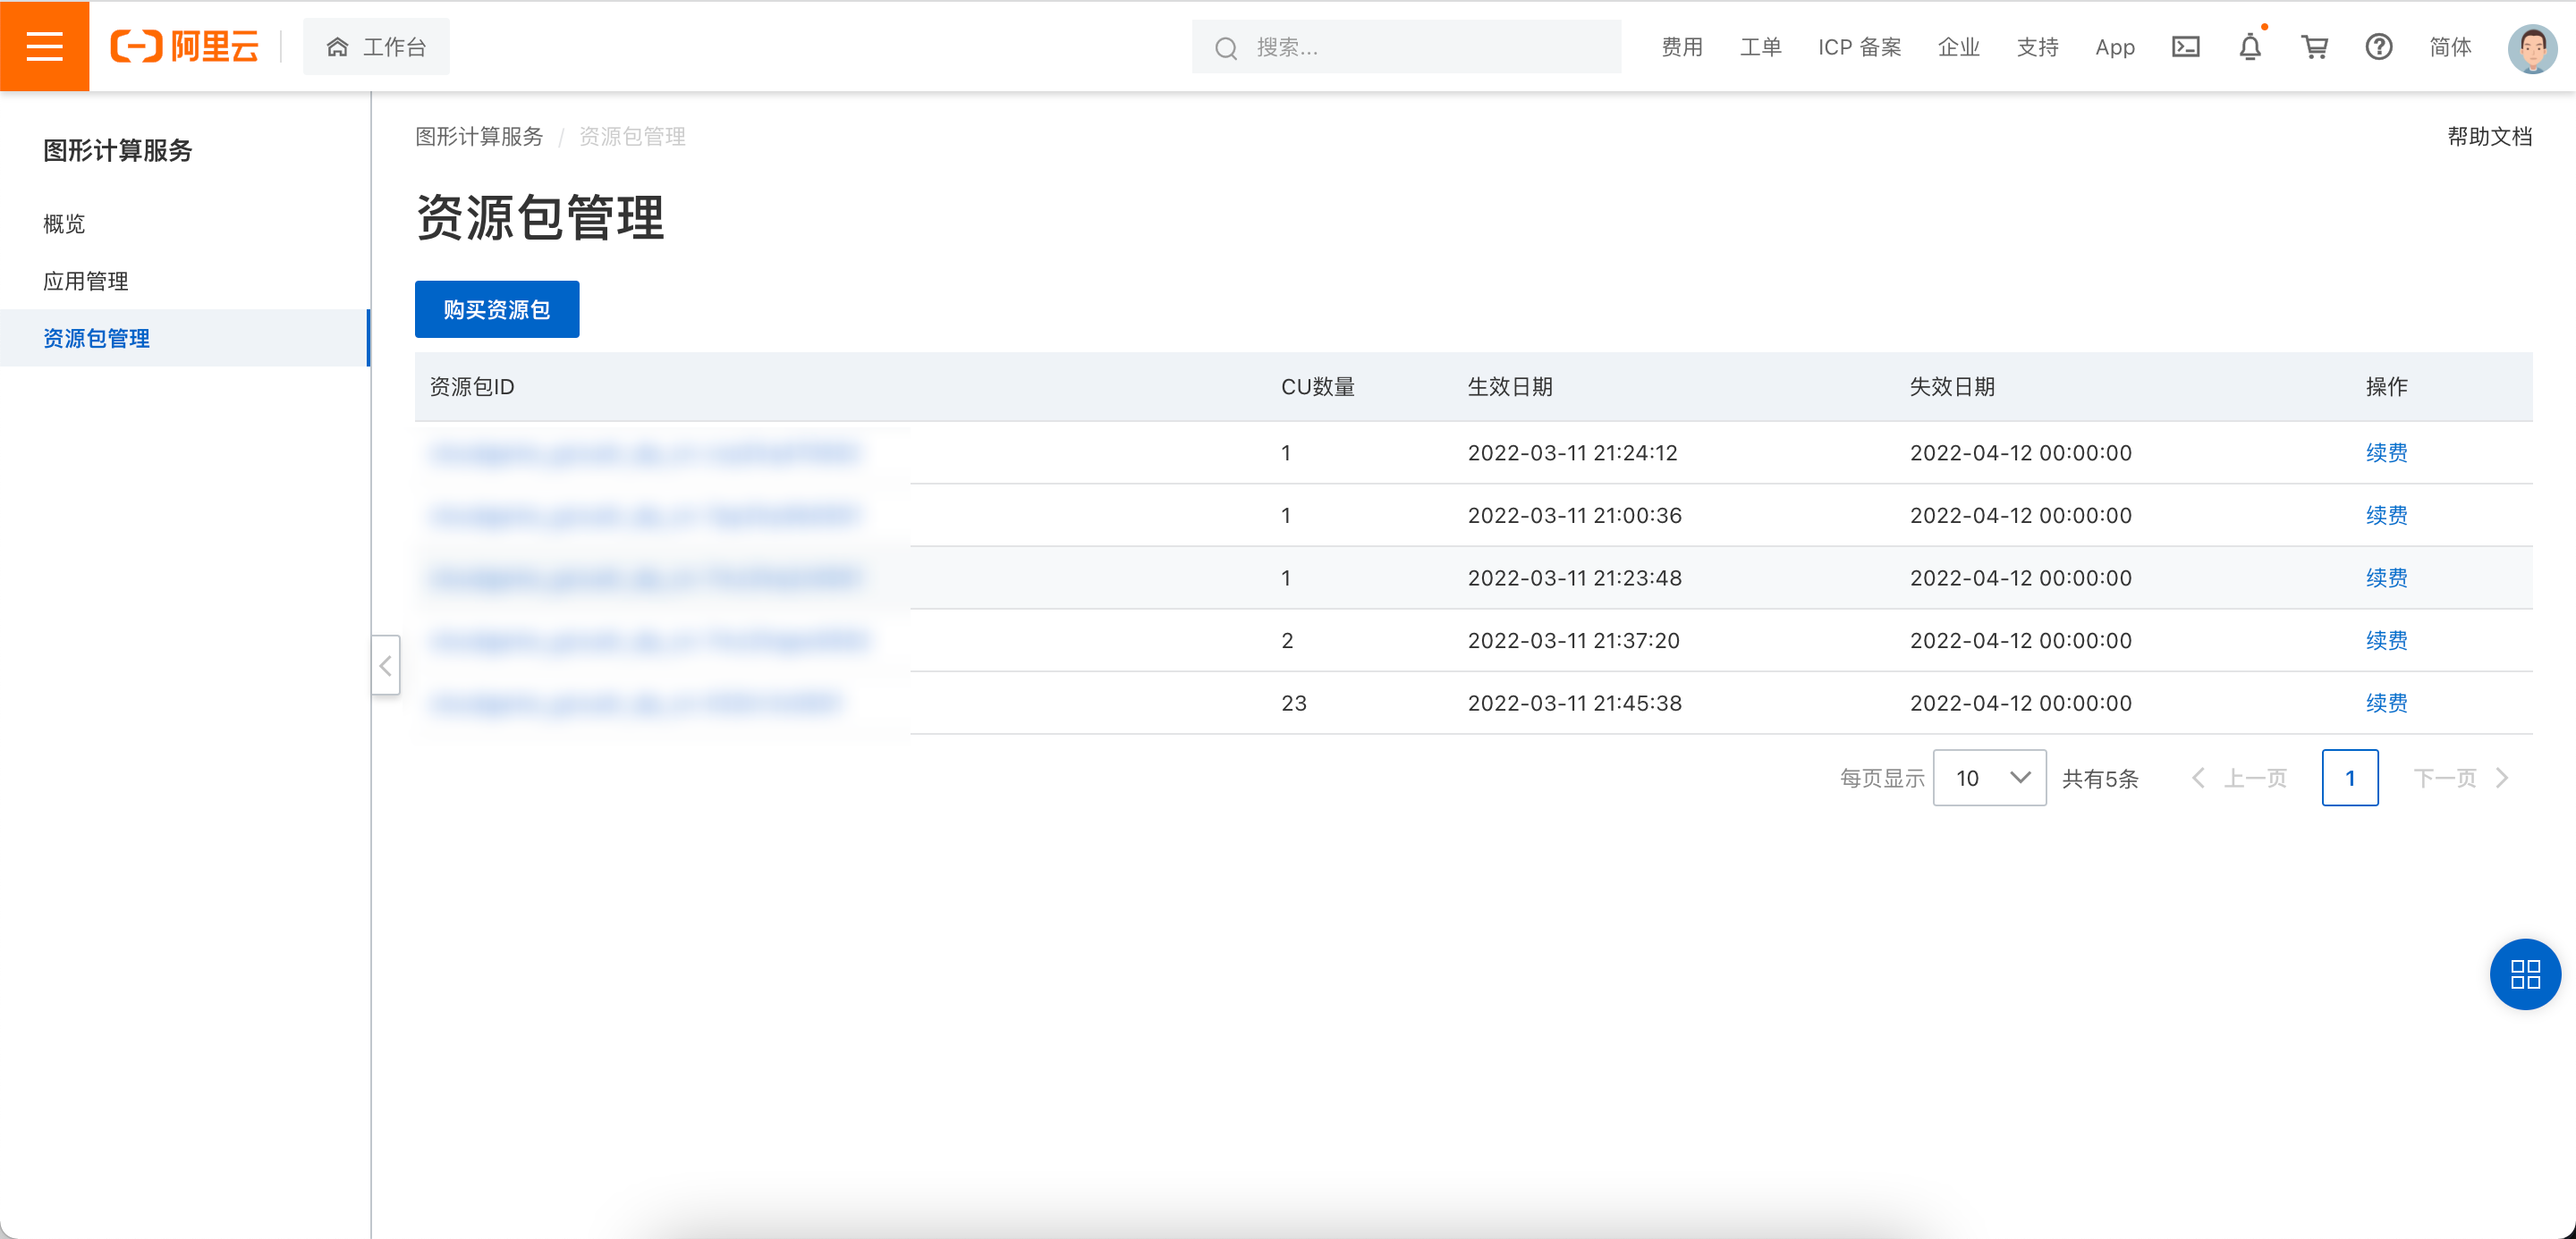Collapse the left sidebar panel
This screenshot has height=1239, width=2576.
[x=385, y=665]
